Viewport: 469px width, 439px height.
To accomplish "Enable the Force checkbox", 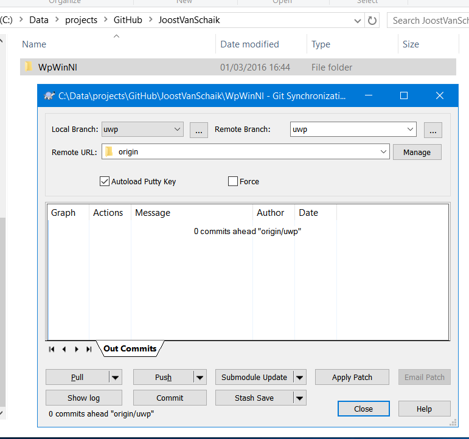I will 232,181.
